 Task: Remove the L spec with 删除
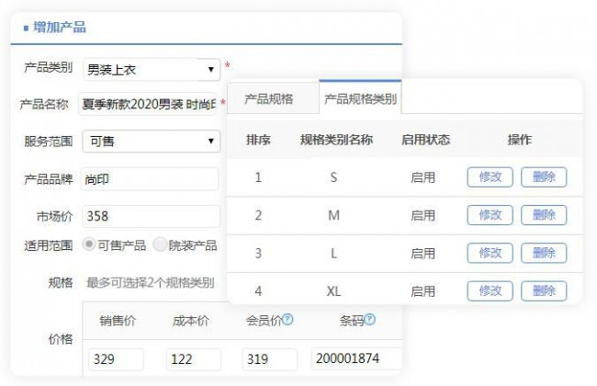[x=544, y=253]
